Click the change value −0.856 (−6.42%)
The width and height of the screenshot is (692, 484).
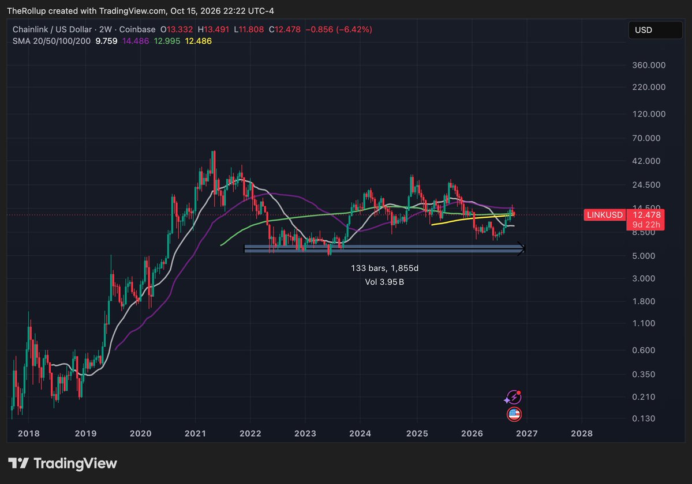pyautogui.click(x=339, y=29)
